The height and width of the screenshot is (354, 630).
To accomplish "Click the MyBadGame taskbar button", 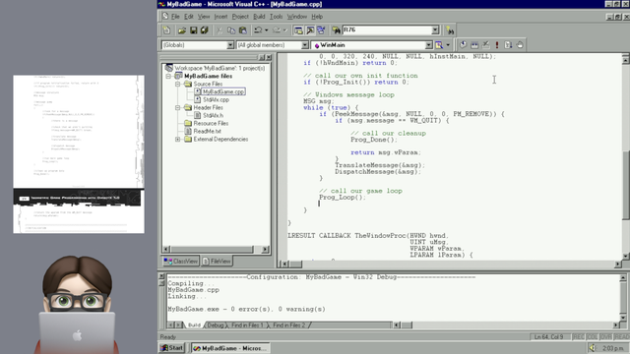I will tap(230, 348).
